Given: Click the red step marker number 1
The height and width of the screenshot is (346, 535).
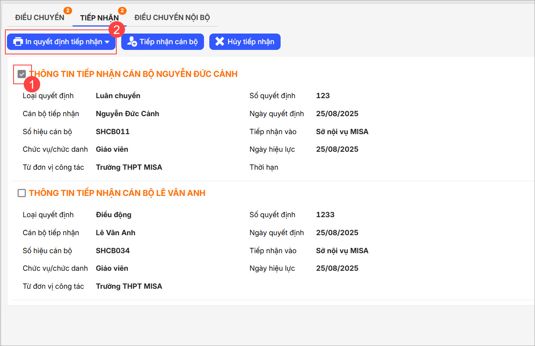Looking at the screenshot, I should point(32,85).
